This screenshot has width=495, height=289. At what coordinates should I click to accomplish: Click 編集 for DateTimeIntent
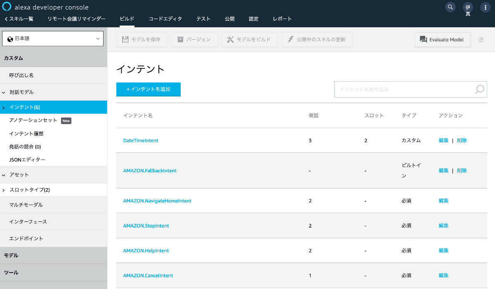443,141
